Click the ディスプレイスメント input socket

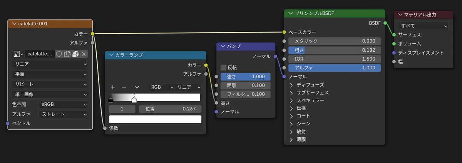(x=394, y=53)
